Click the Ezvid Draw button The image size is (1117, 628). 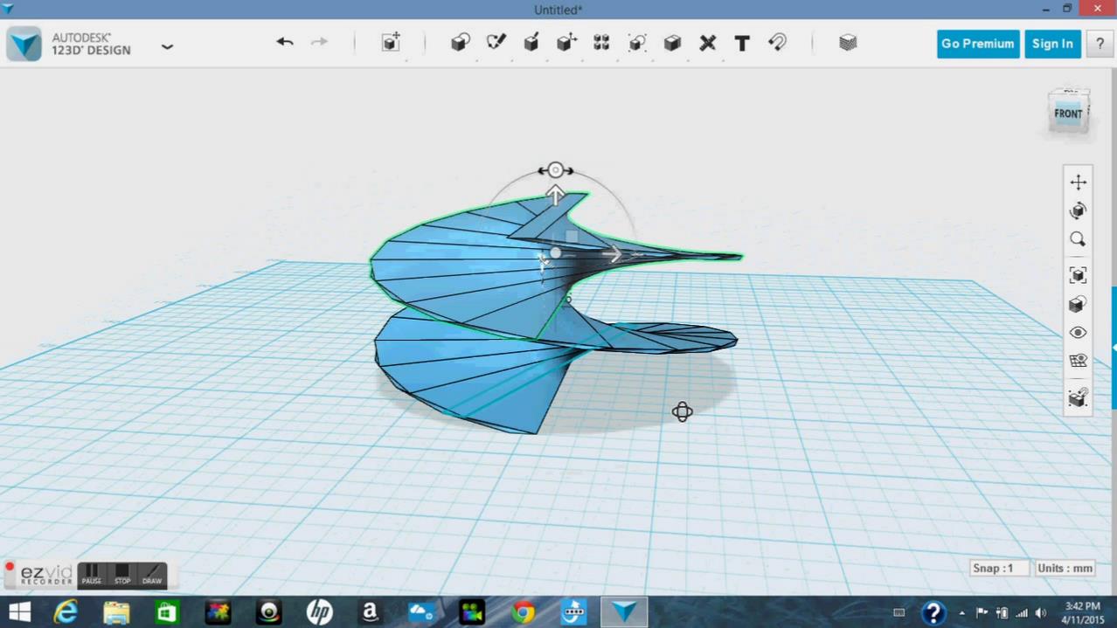(x=152, y=574)
